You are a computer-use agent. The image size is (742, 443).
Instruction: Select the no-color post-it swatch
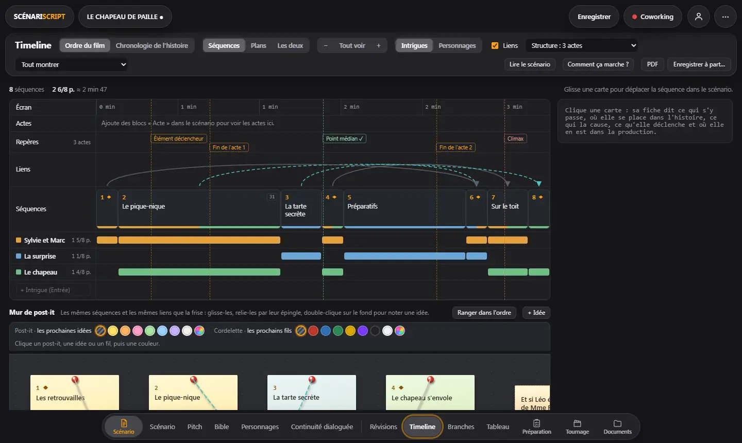pyautogui.click(x=100, y=331)
